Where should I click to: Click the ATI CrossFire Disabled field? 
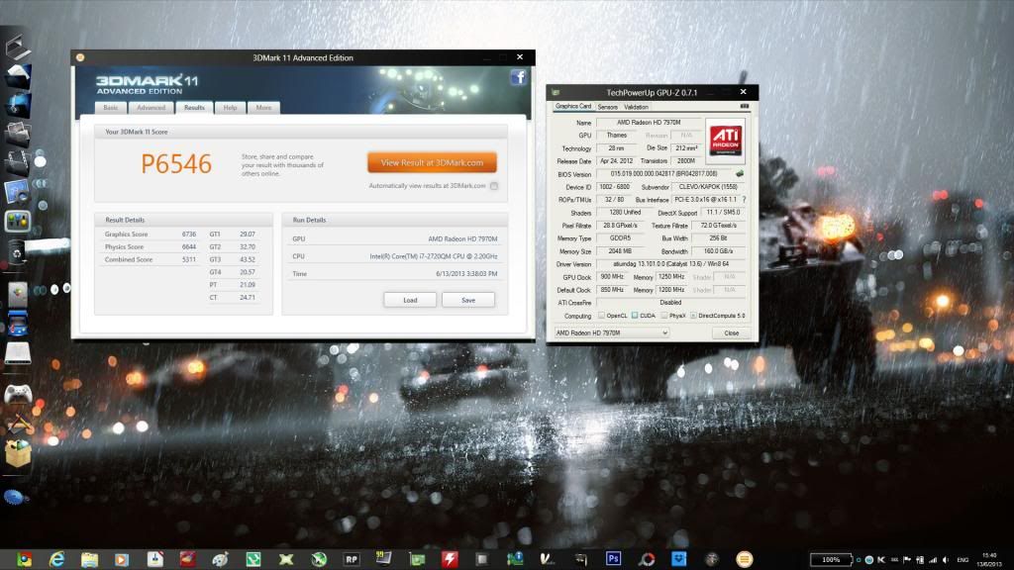click(x=670, y=303)
